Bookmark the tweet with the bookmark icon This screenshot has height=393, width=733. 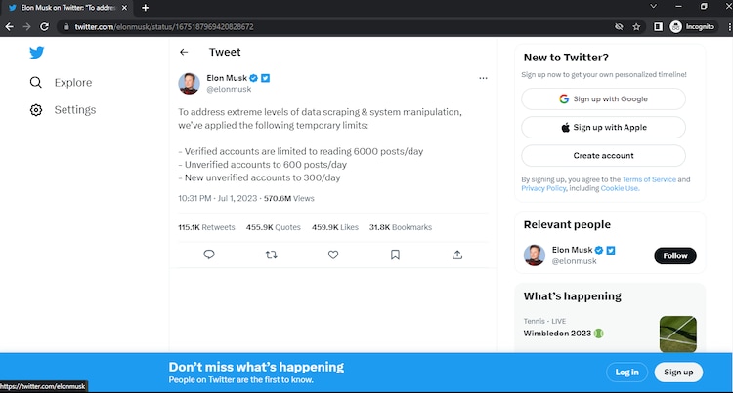coord(395,255)
